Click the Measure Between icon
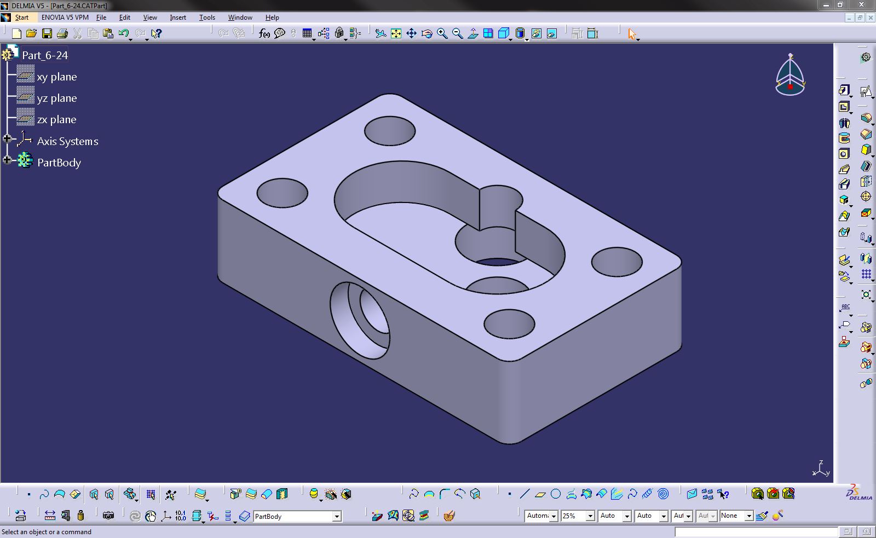876x538 pixels. (x=50, y=516)
